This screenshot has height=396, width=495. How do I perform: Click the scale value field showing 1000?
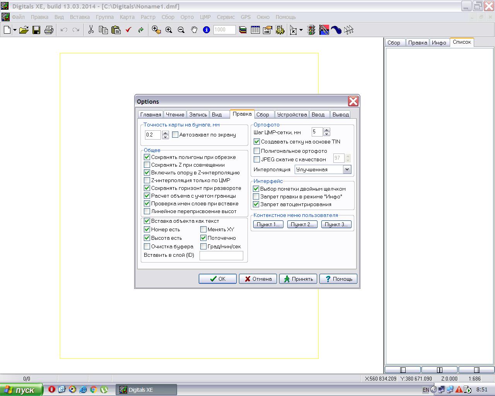[224, 30]
